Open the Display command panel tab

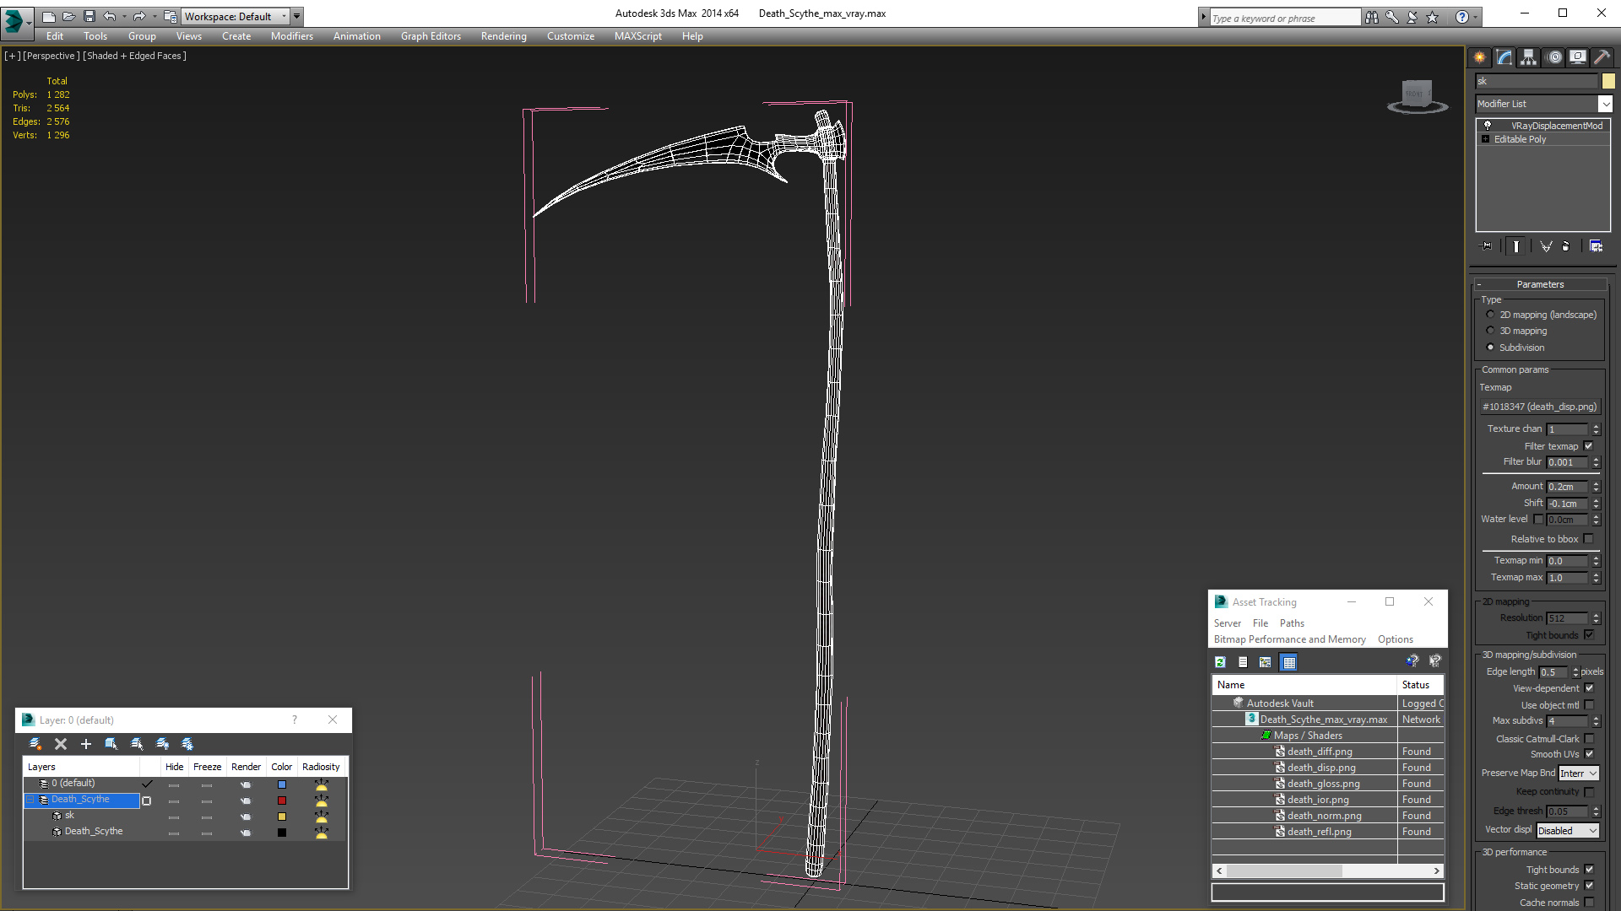[x=1577, y=57]
